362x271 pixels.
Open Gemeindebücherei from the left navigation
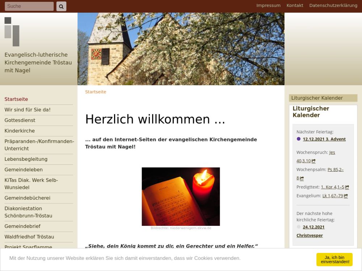point(27,198)
